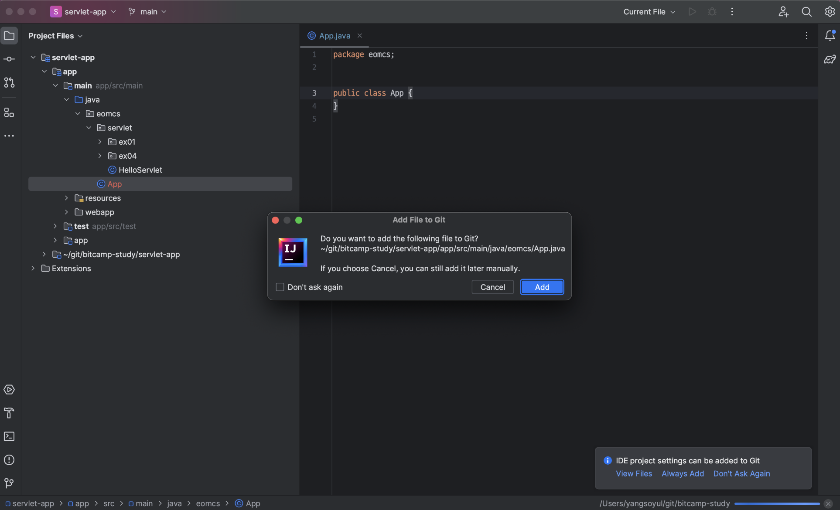Open the Terminal tool window
The width and height of the screenshot is (840, 510).
[9, 436]
